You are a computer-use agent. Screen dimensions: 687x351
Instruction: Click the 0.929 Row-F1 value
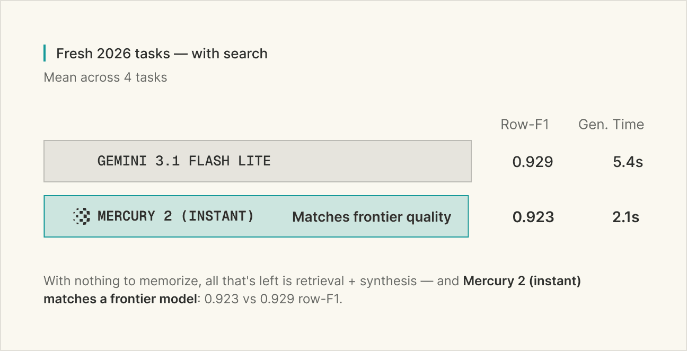tap(533, 162)
